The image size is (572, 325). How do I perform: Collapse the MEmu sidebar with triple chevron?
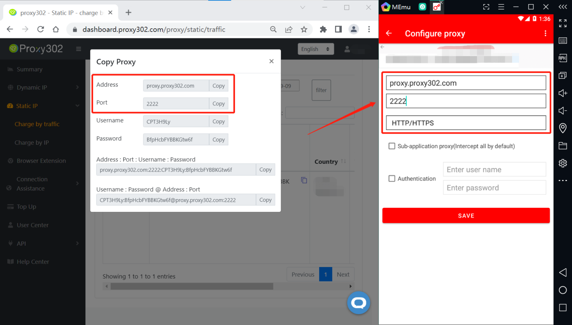tap(563, 7)
